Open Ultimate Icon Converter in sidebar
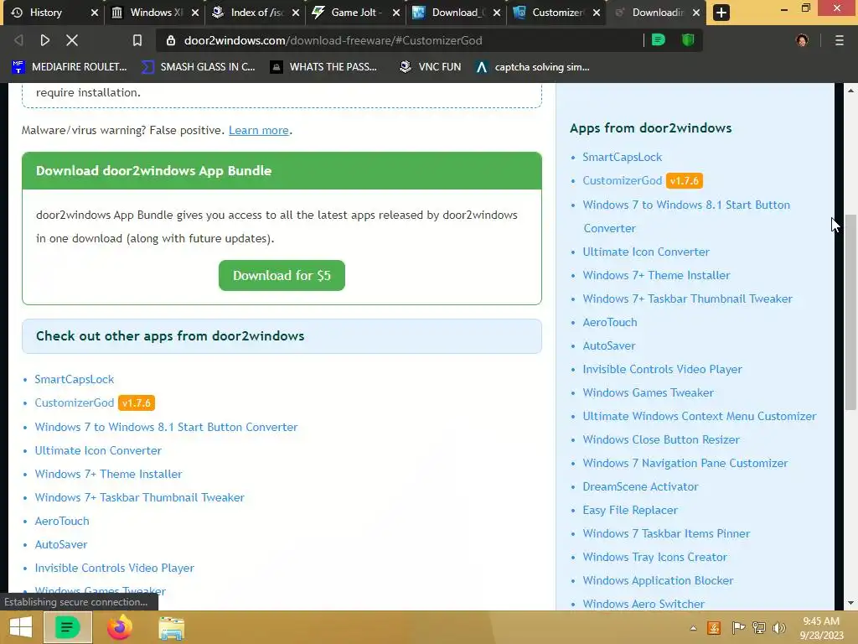The height and width of the screenshot is (644, 858). coord(646,252)
